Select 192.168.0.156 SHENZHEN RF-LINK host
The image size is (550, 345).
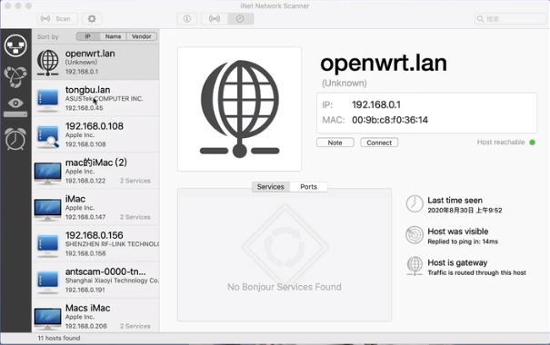(95, 244)
